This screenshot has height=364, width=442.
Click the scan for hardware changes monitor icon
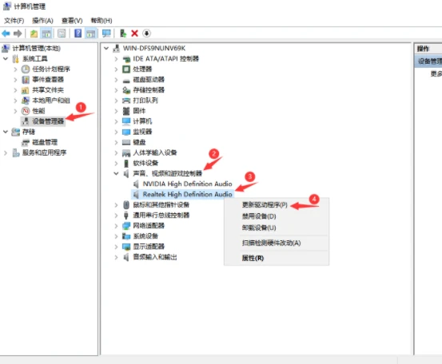pyautogui.click(x=106, y=34)
